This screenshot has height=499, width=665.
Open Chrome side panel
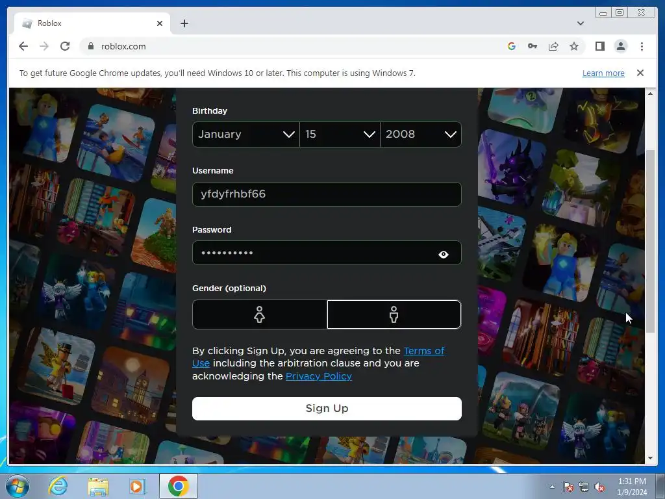(599, 46)
